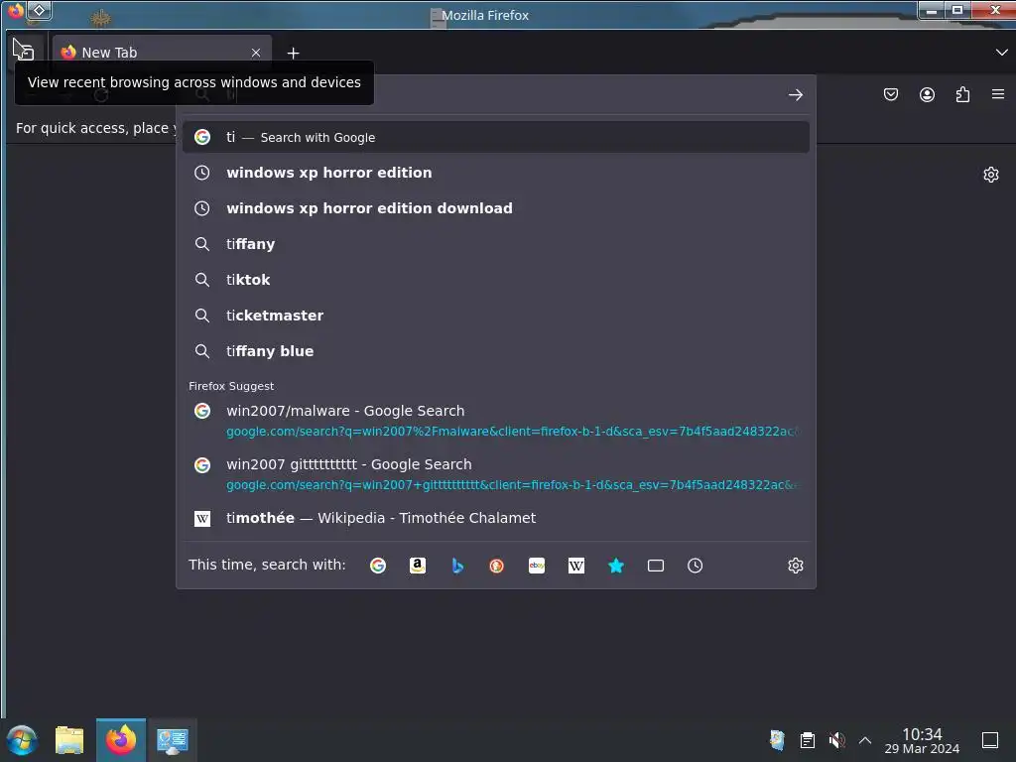The image size is (1016, 762).
Task: Pick the 'tiffany' search suggestion
Action: [496, 244]
